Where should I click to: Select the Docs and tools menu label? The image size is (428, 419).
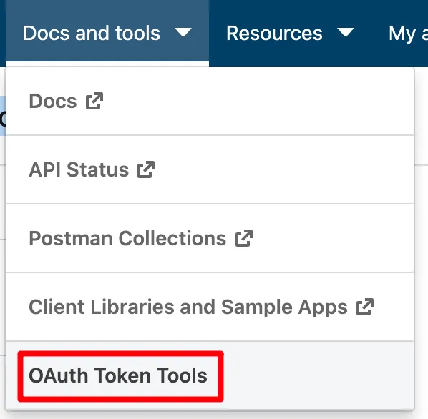click(92, 34)
